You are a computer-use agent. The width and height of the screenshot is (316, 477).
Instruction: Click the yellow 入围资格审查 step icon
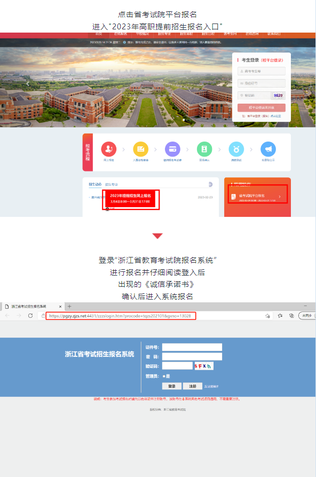coord(140,149)
